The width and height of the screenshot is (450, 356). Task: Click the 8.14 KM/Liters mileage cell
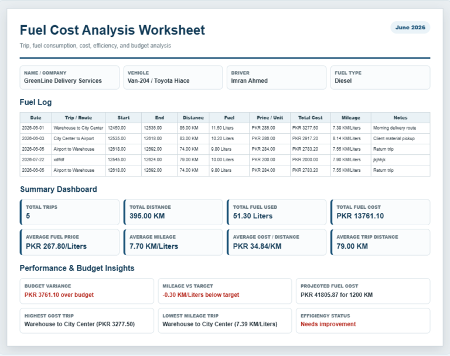(x=351, y=139)
